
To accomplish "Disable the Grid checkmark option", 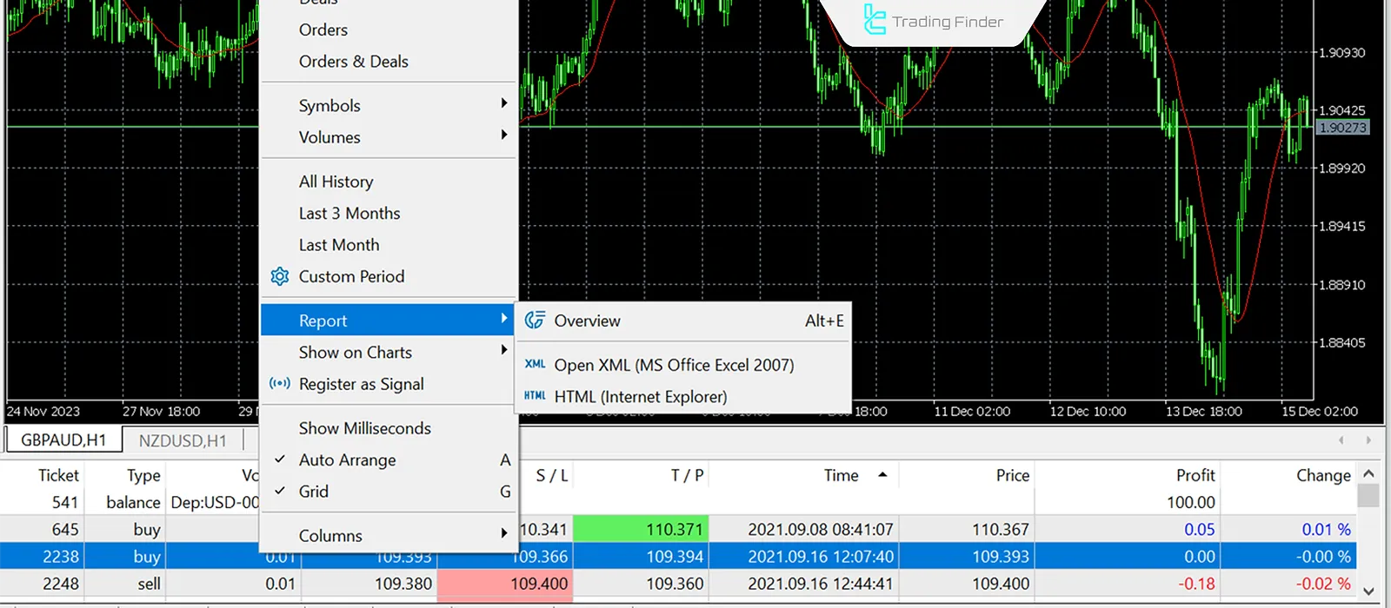I will [314, 492].
